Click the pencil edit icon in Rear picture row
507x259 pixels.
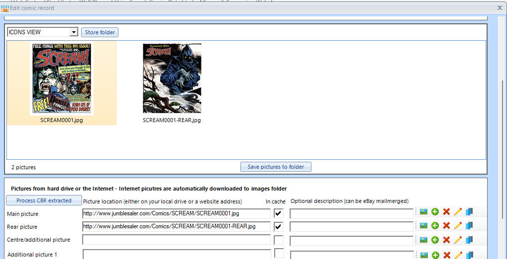point(458,225)
